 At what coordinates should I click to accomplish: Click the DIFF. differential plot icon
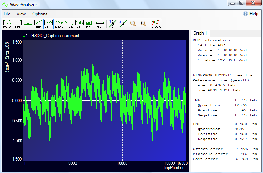pos(79,24)
